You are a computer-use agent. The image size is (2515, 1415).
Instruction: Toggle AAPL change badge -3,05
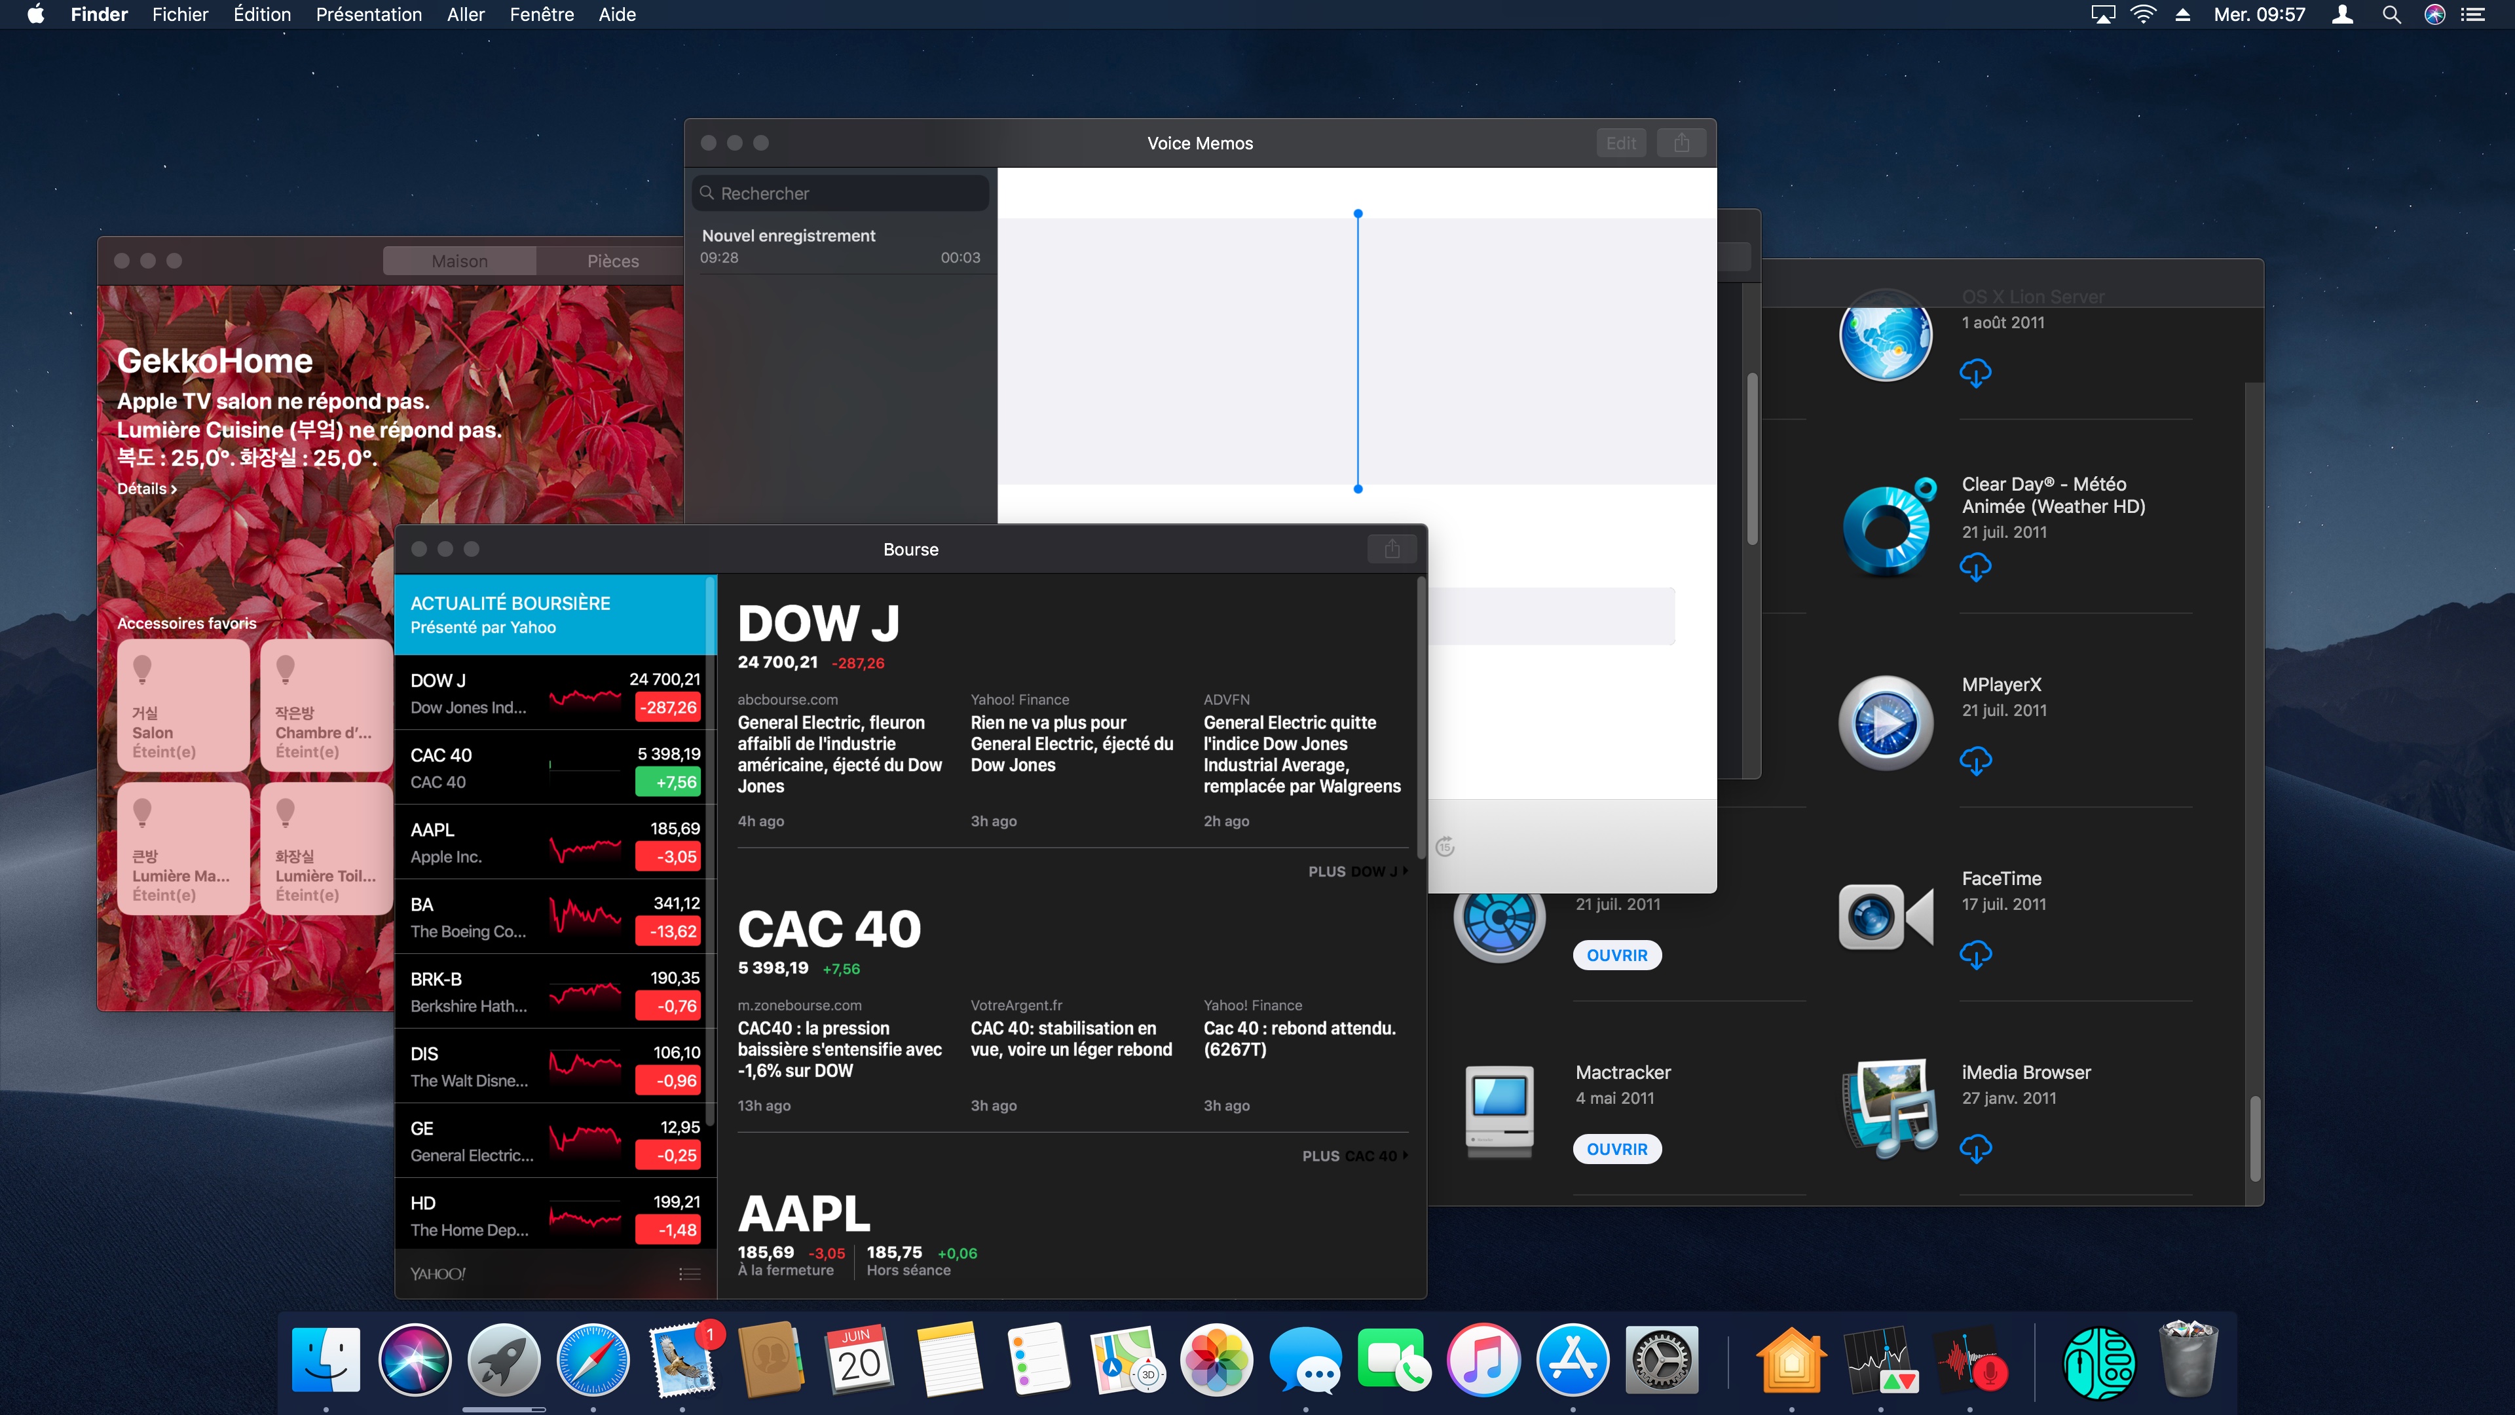[668, 856]
